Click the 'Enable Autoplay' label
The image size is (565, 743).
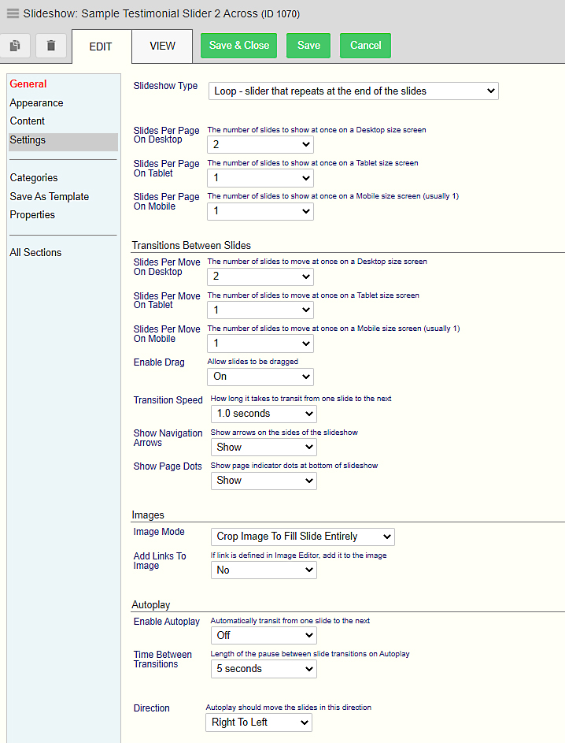pos(167,621)
